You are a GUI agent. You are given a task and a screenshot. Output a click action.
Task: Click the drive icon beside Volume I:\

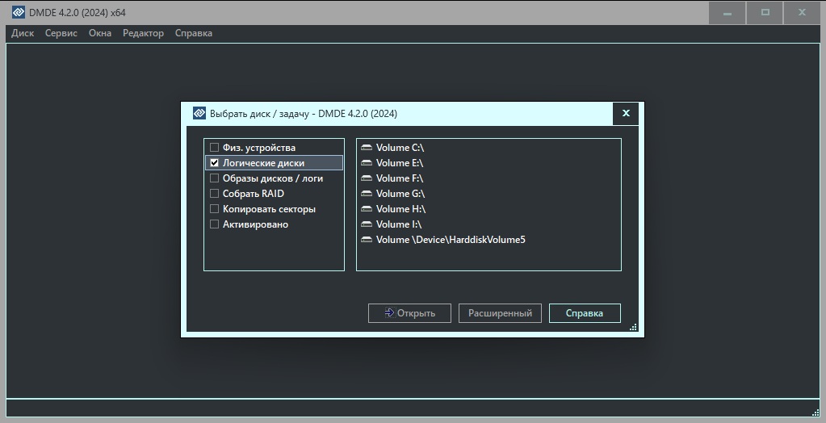pyautogui.click(x=367, y=224)
